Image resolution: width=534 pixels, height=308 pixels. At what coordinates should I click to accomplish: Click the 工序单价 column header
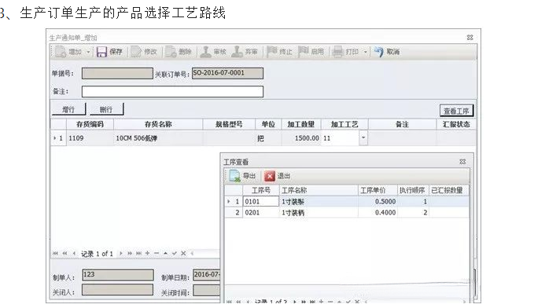click(x=377, y=190)
